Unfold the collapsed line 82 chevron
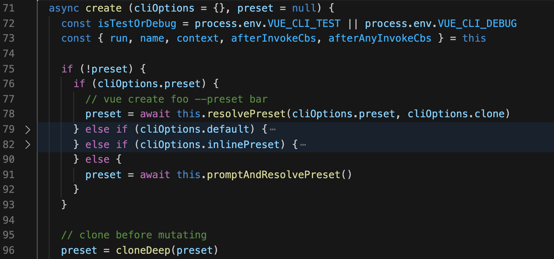 [x=28, y=145]
